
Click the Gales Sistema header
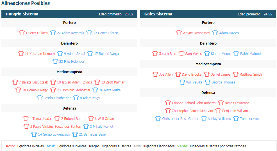click(158, 14)
